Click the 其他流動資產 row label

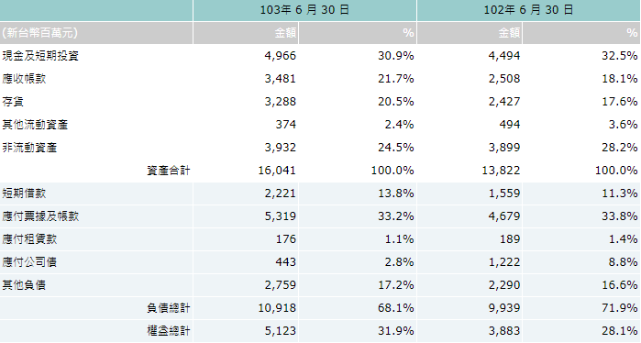[35, 125]
